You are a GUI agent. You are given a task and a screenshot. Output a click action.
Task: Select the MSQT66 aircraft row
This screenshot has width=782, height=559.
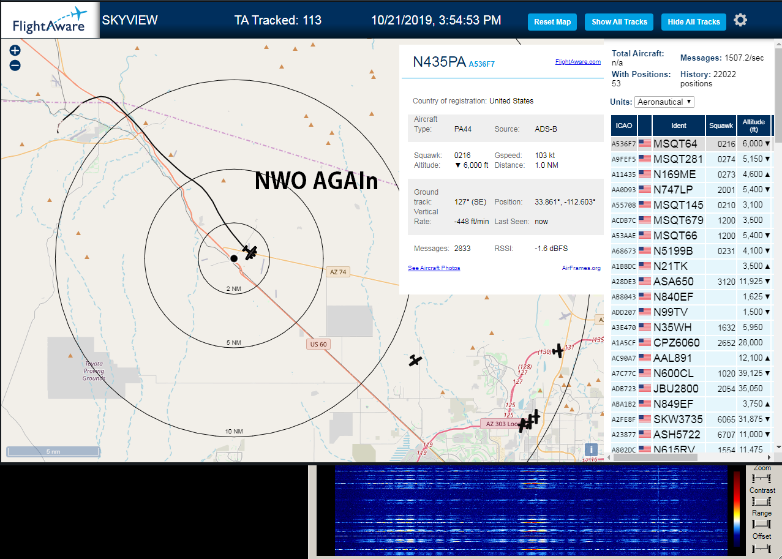tap(691, 235)
